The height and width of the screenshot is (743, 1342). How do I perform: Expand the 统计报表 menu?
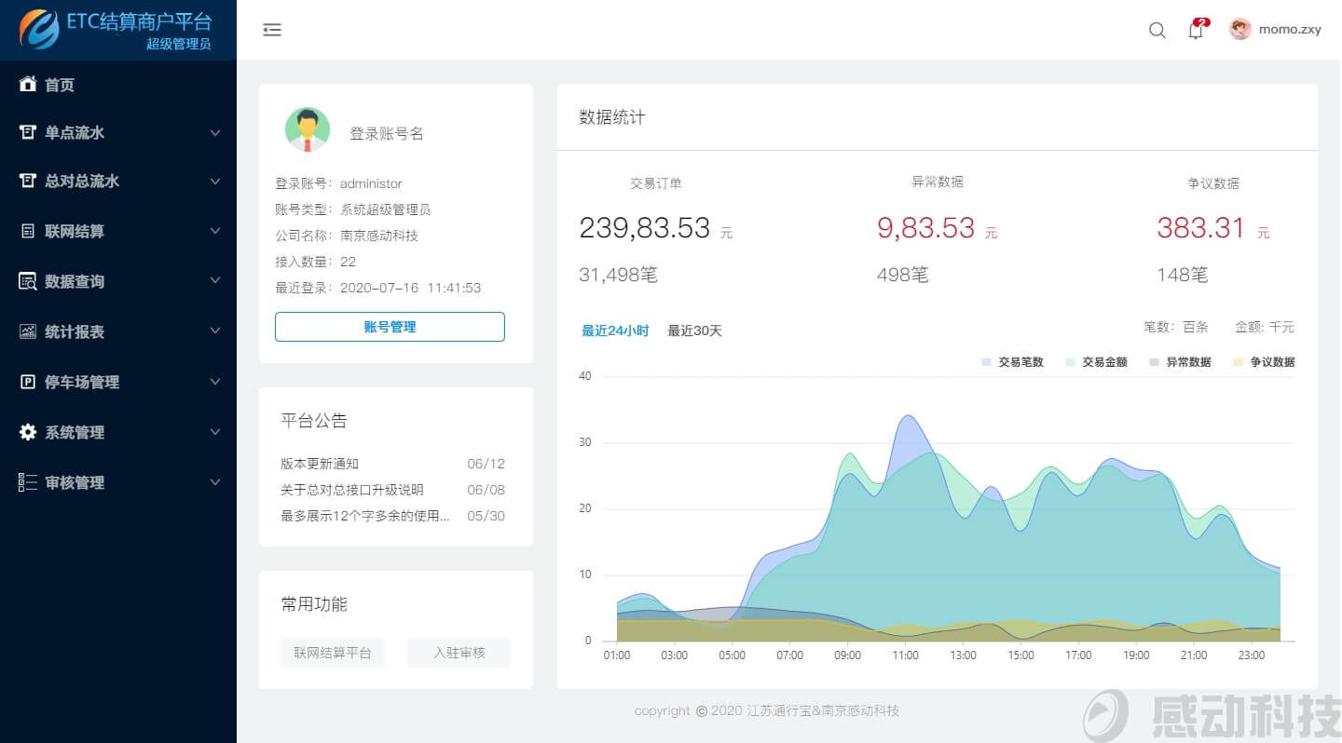[215, 331]
